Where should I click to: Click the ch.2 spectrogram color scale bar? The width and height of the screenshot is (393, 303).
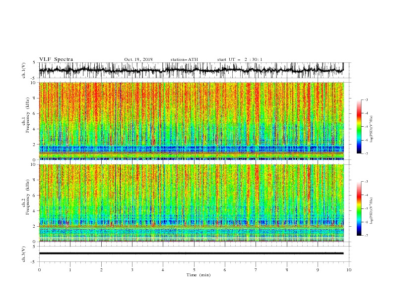(x=359, y=208)
